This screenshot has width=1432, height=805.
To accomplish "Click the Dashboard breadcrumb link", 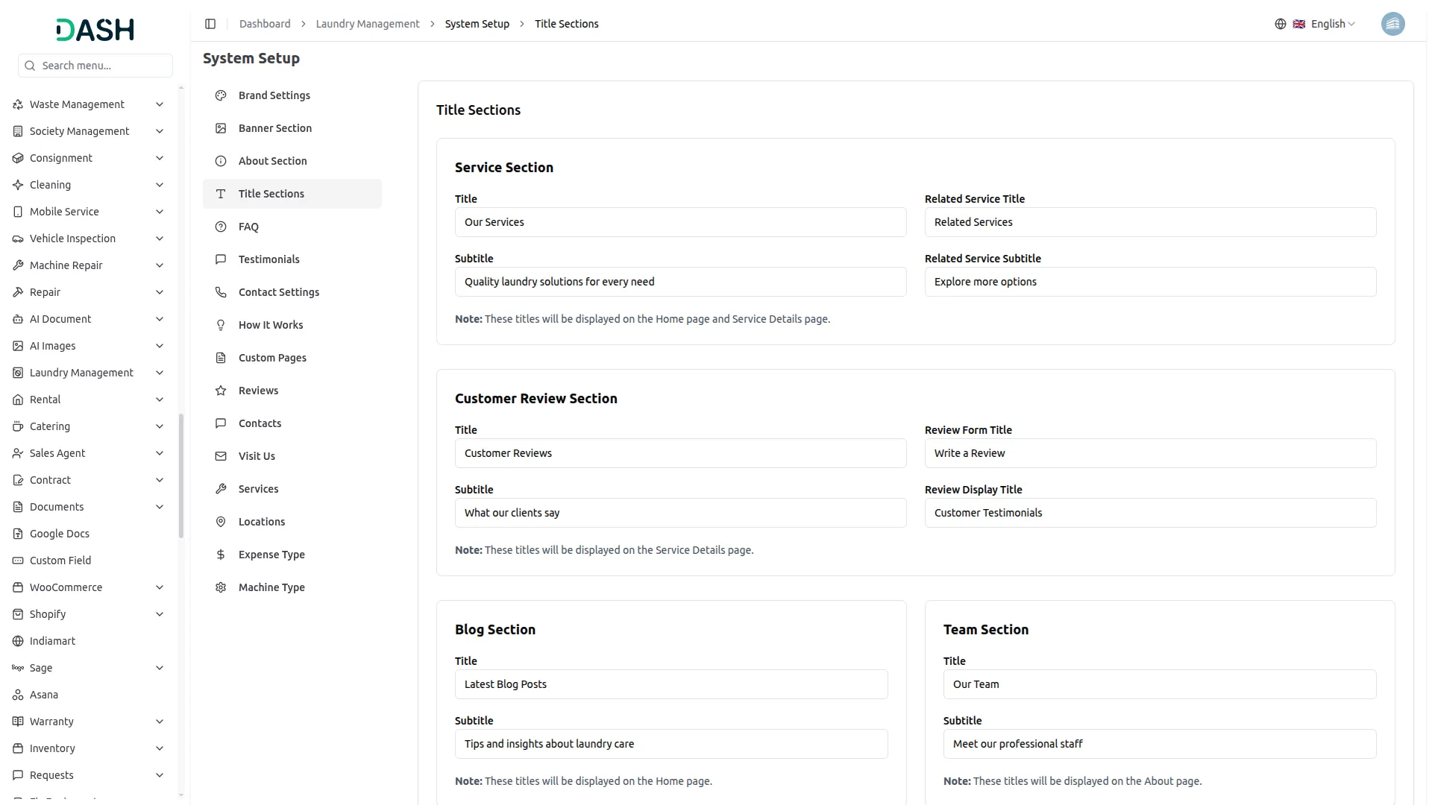I will (x=265, y=24).
